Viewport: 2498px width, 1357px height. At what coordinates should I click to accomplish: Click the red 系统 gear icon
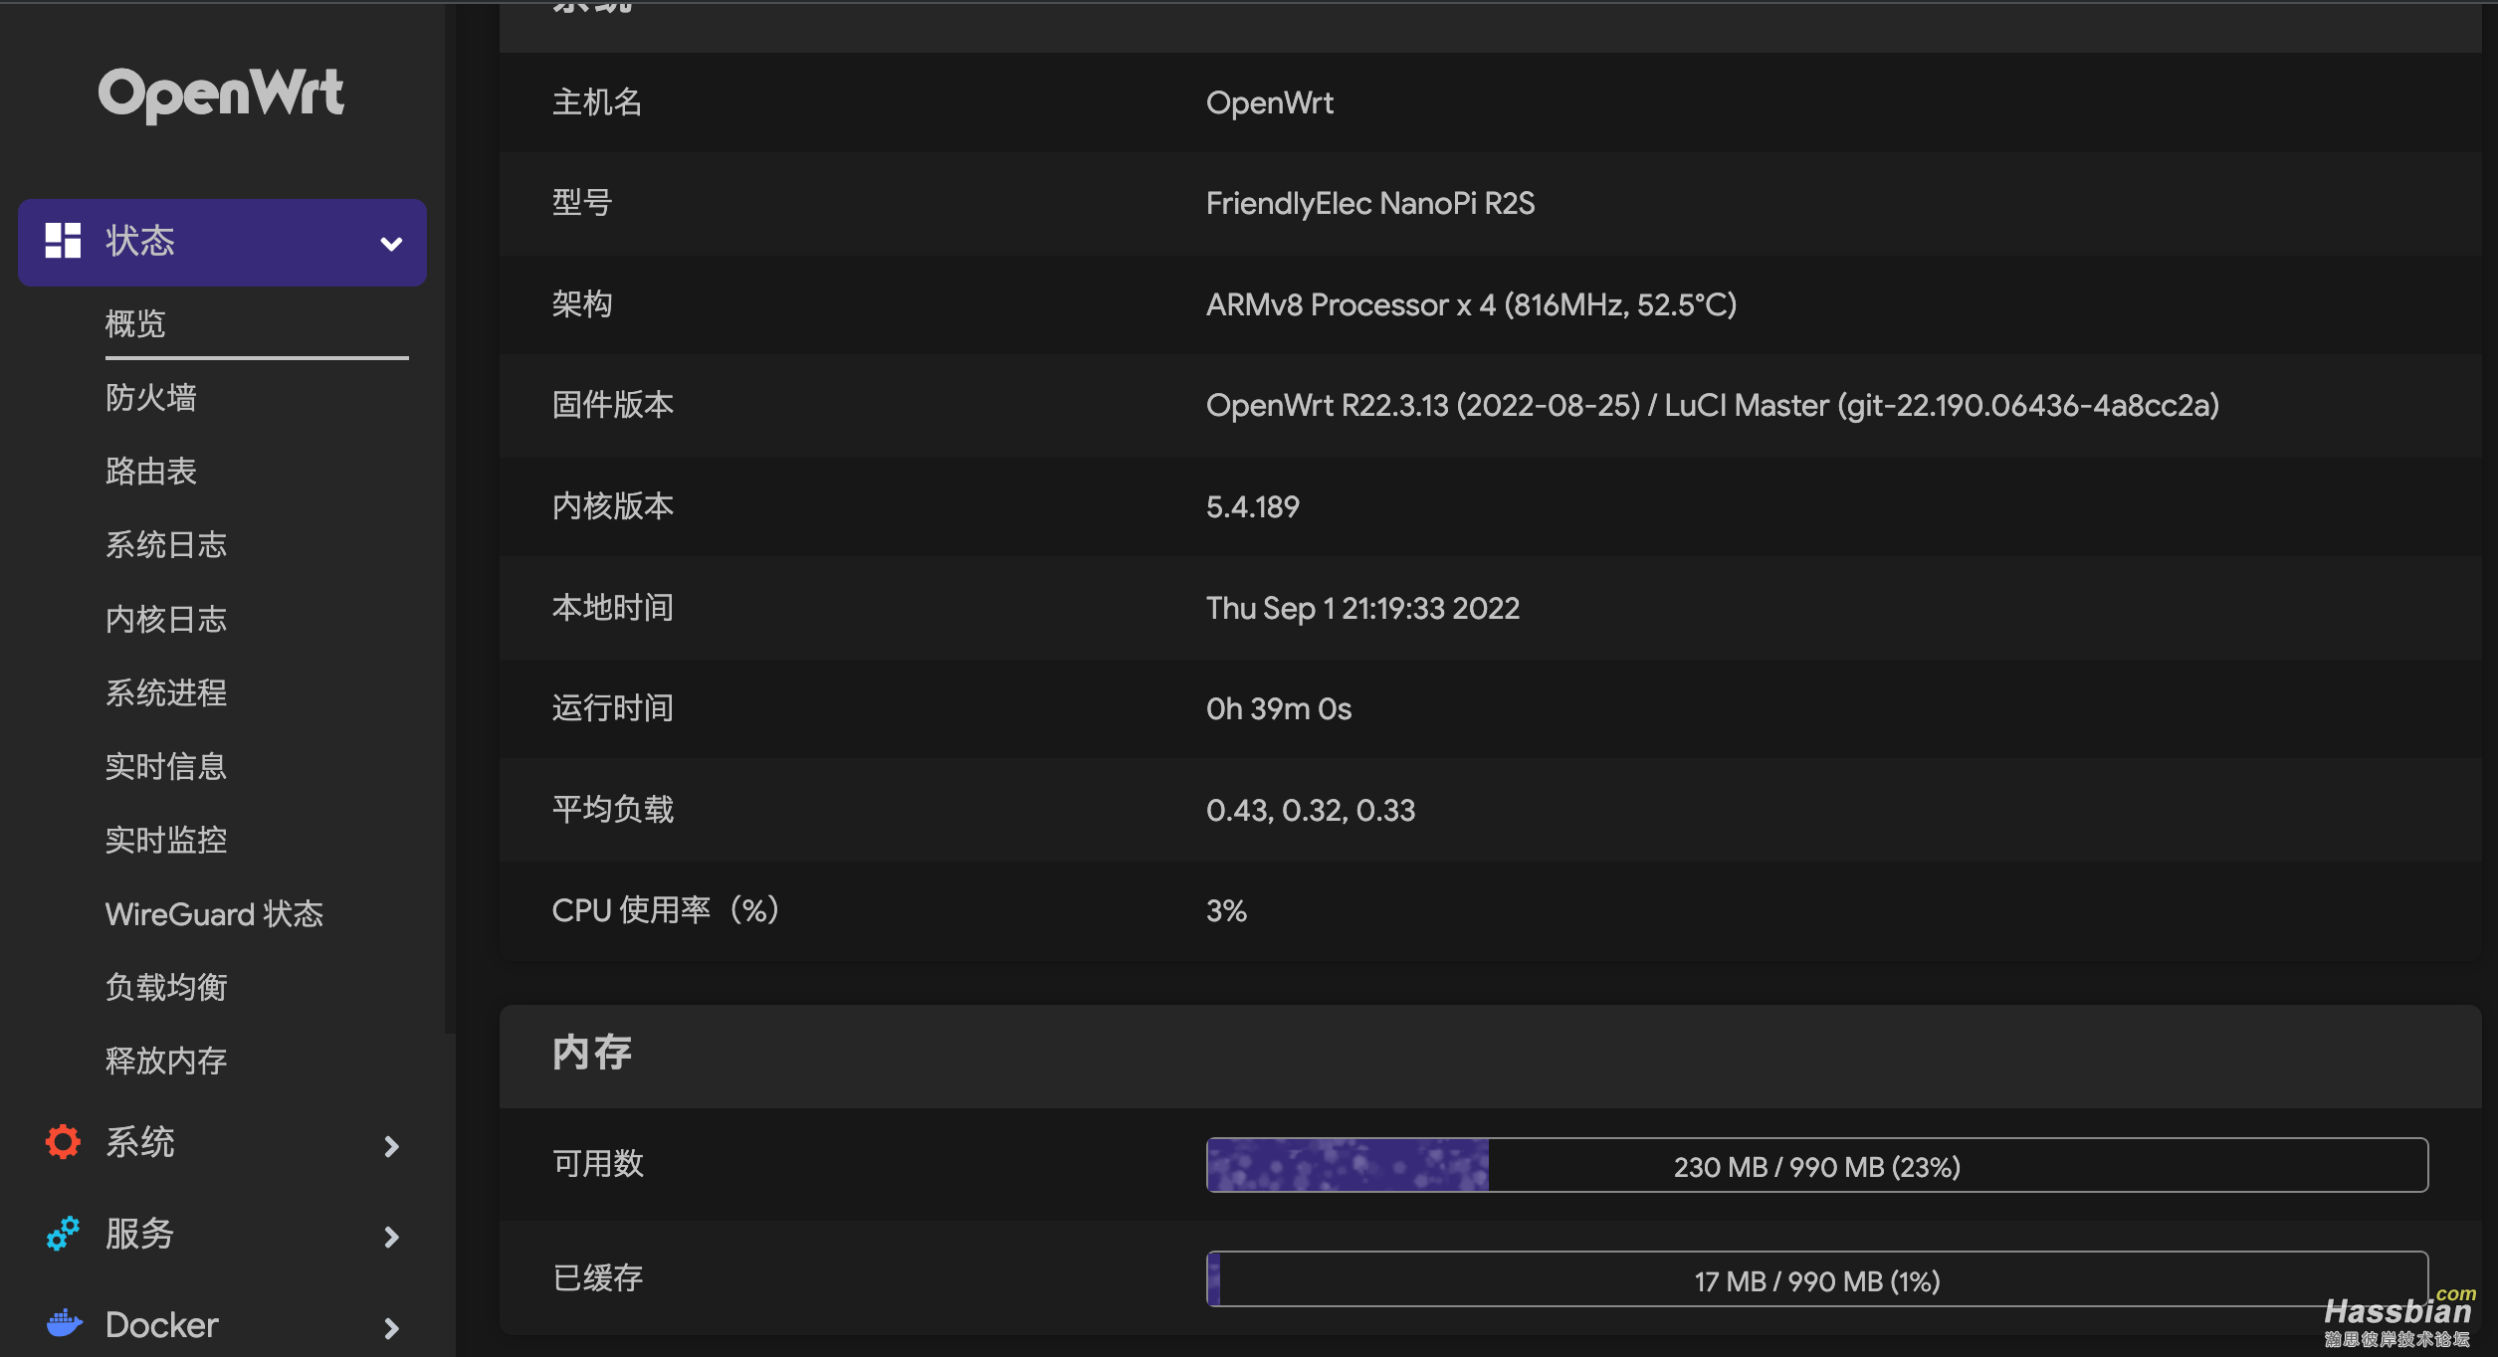[x=62, y=1142]
